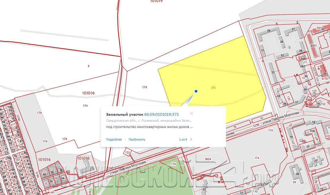The height and width of the screenshot is (195, 330).
Task: Select building 31 on the map
Action: pyautogui.click(x=262, y=50)
